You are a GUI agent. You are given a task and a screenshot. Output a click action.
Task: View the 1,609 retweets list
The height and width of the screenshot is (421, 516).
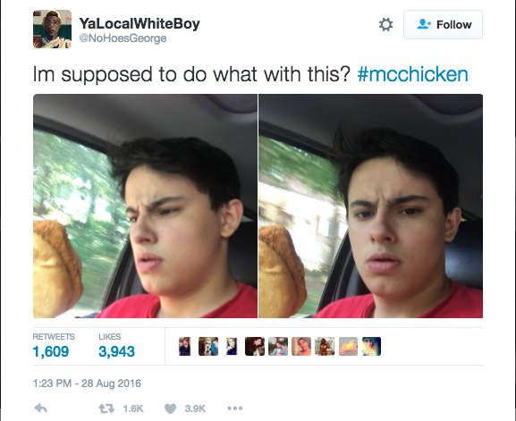(x=51, y=346)
